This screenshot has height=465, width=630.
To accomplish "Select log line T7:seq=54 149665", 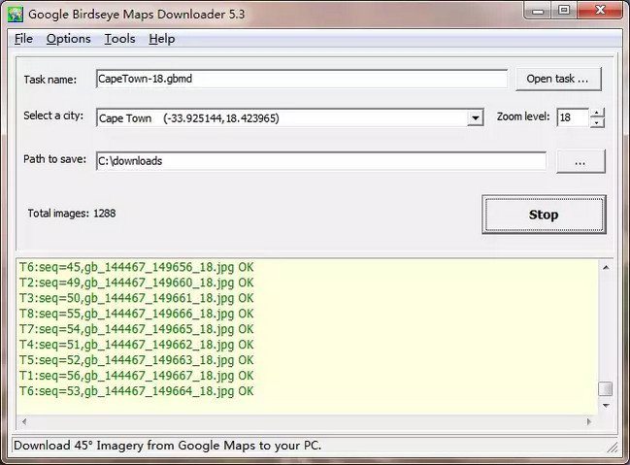I will coord(137,329).
